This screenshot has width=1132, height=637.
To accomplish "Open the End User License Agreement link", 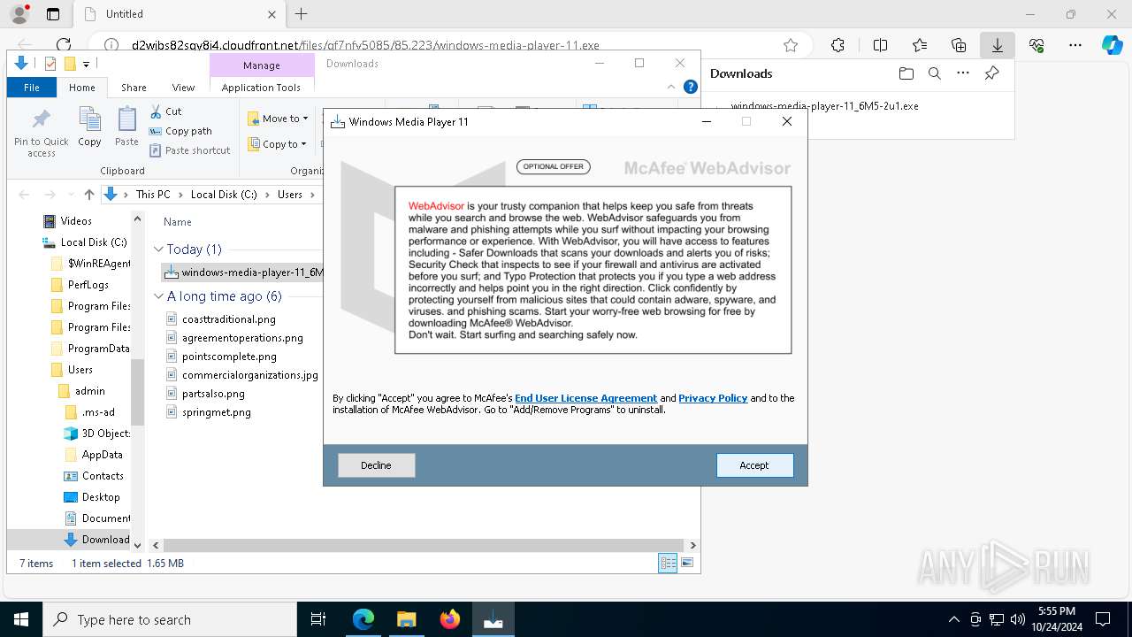I will [586, 398].
